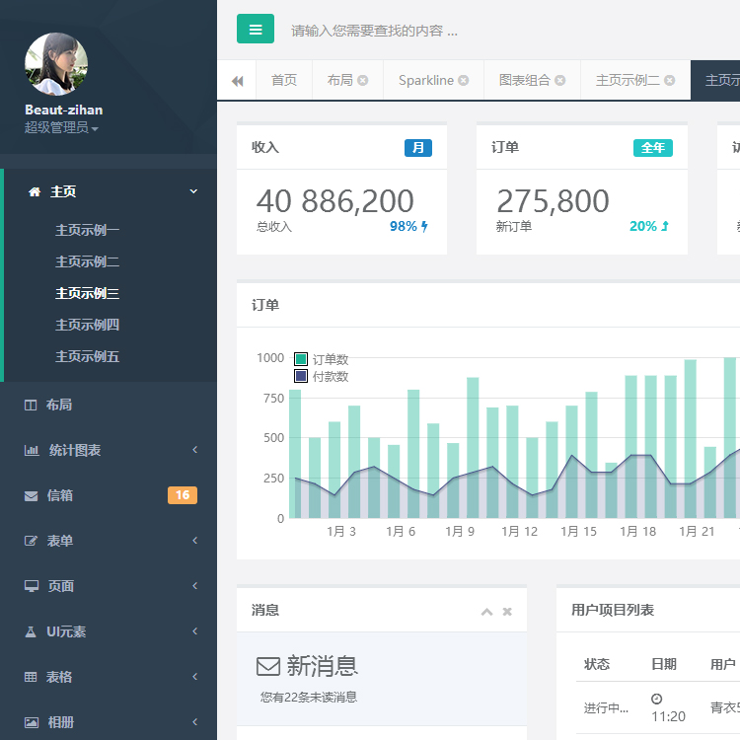Click the user avatar photo
This screenshot has height=740, width=740.
[56, 64]
